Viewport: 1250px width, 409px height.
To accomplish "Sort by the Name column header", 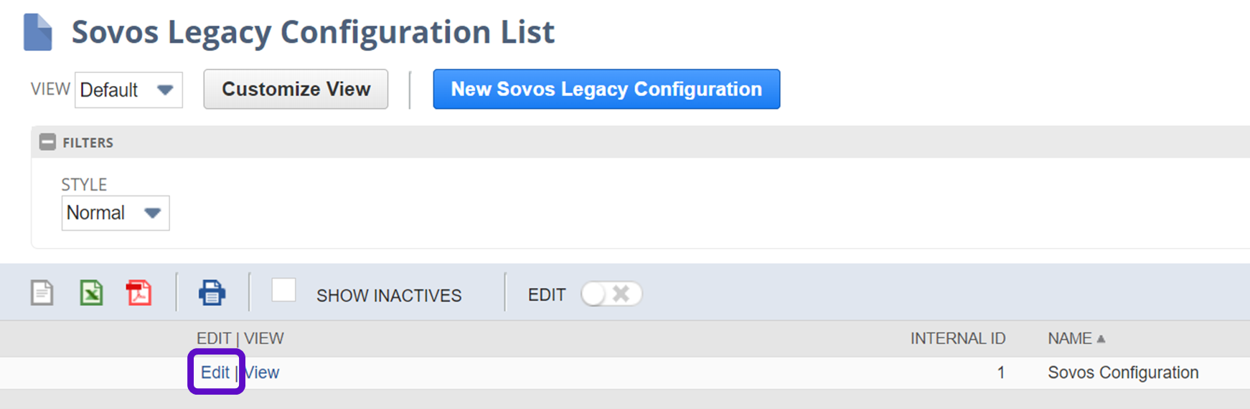I will (x=1070, y=339).
